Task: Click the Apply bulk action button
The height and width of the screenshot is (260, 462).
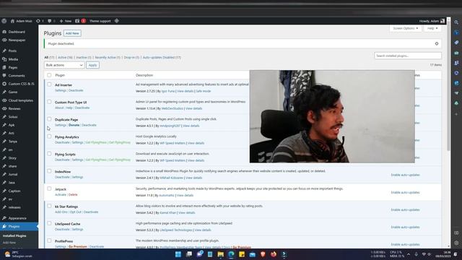Action: (92, 65)
